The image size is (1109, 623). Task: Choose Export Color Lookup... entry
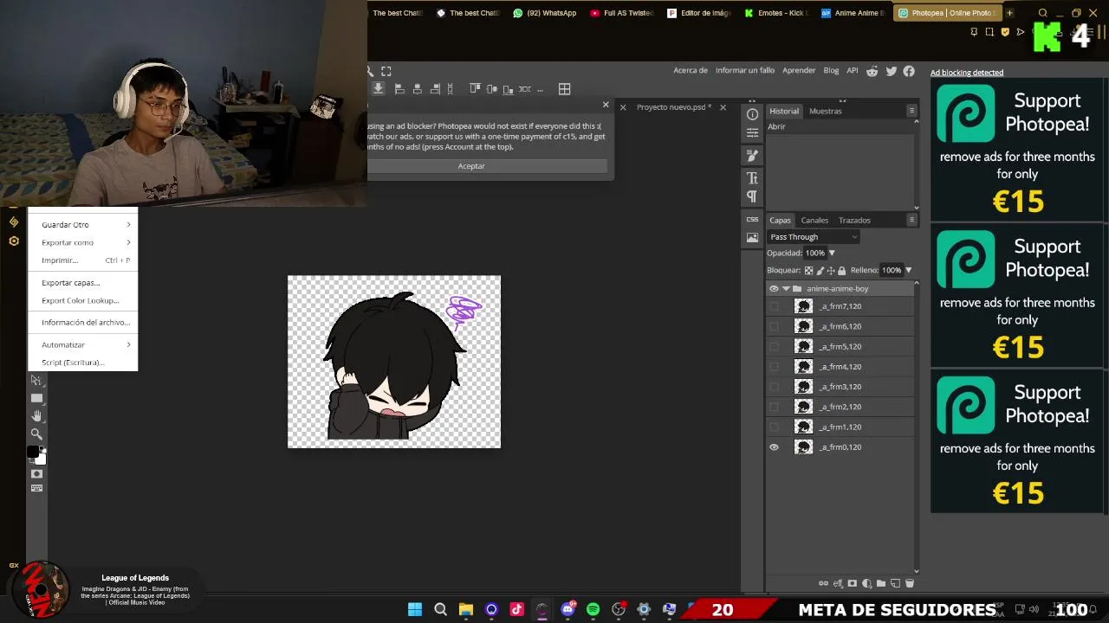point(82,301)
